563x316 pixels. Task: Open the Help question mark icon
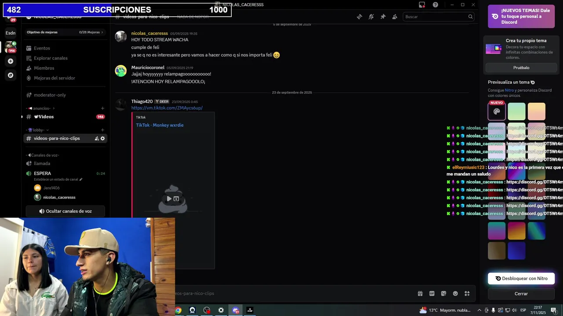click(x=435, y=5)
